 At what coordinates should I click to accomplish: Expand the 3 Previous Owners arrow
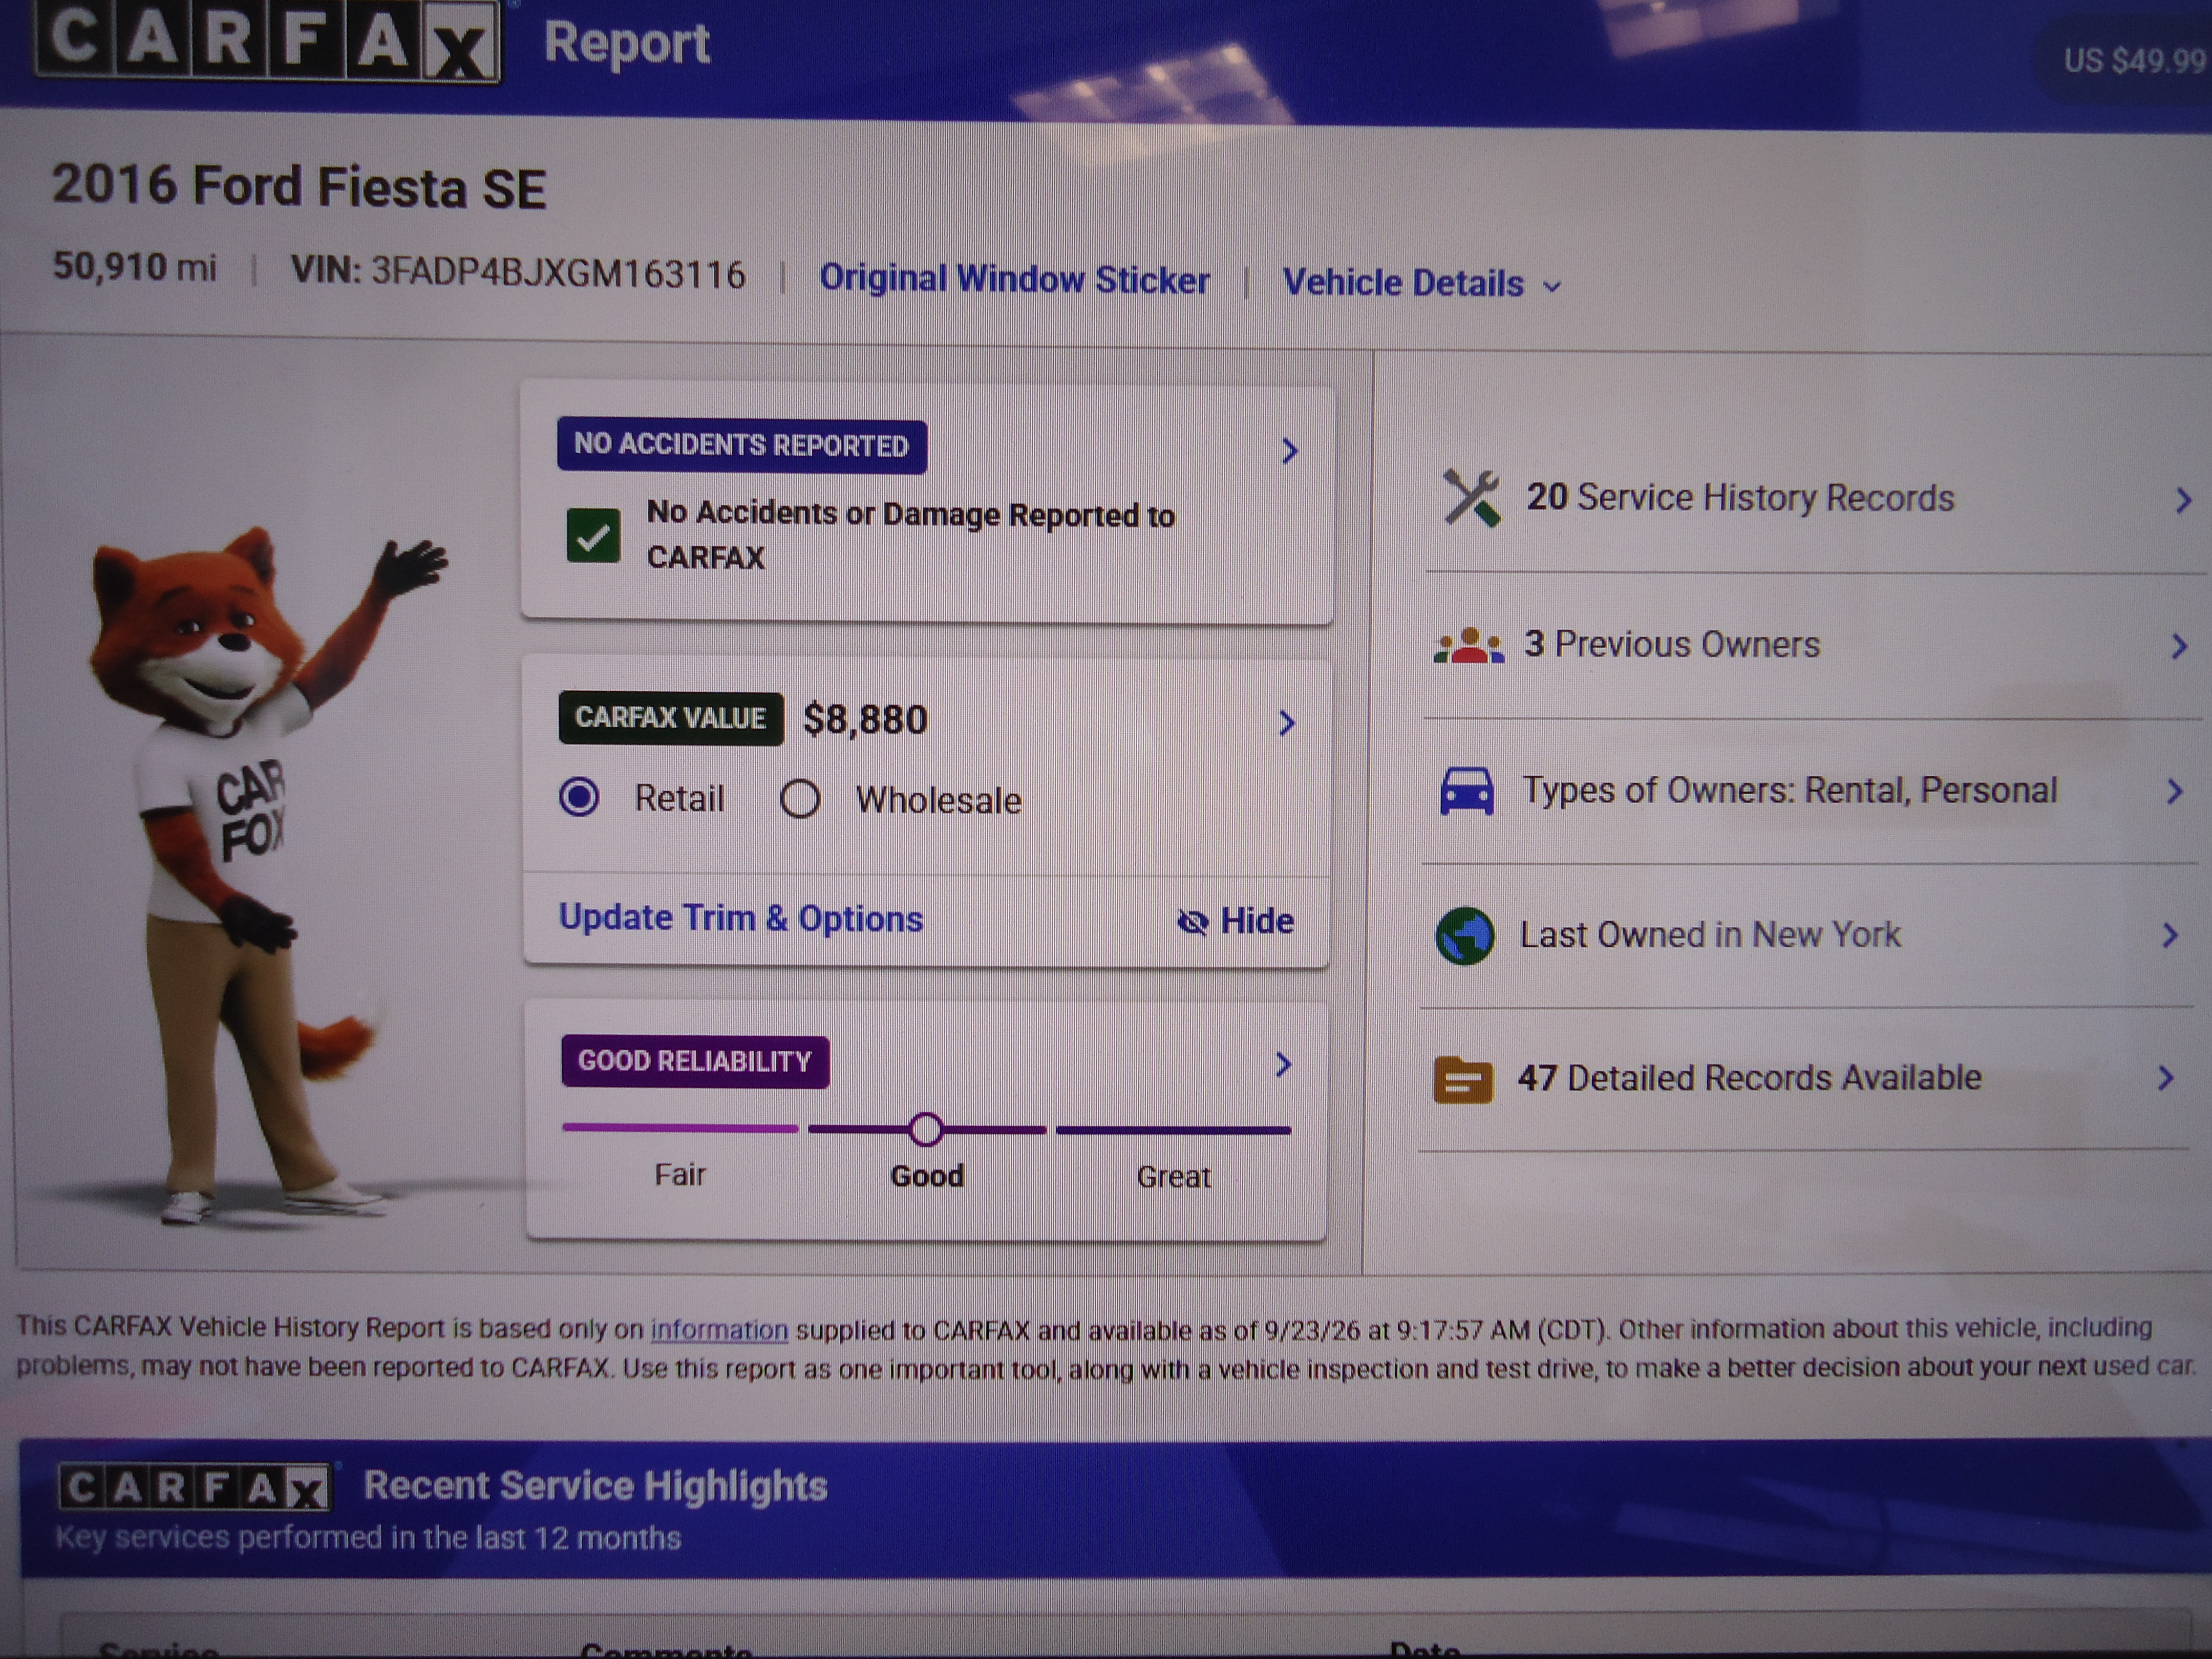[2179, 646]
